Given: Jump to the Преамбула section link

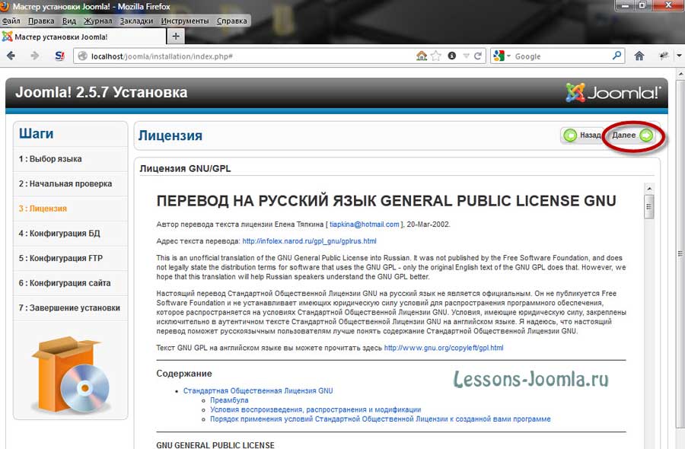Looking at the screenshot, I should pos(229,400).
